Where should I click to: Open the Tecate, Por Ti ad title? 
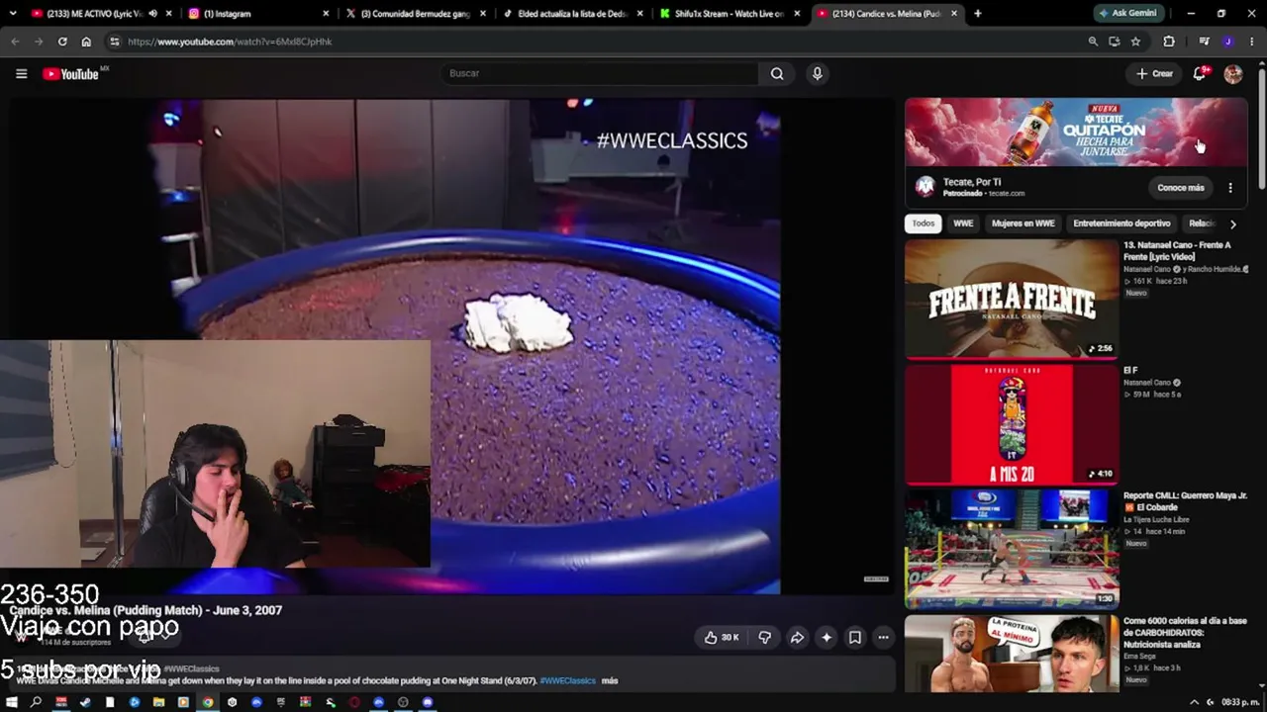[x=972, y=182]
